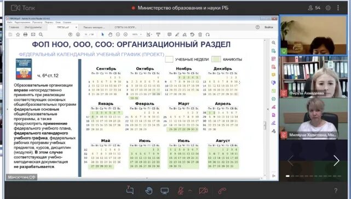Send the file by email envelope icon

tap(33, 35)
